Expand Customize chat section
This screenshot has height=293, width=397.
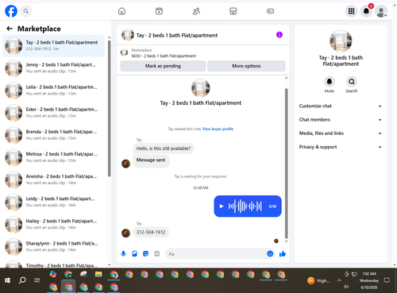[x=341, y=106]
